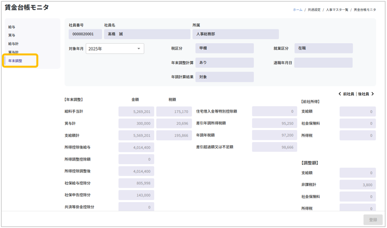This screenshot has height=228, width=387.
Task: Click the 前社員 link text
Action: [x=349, y=94]
